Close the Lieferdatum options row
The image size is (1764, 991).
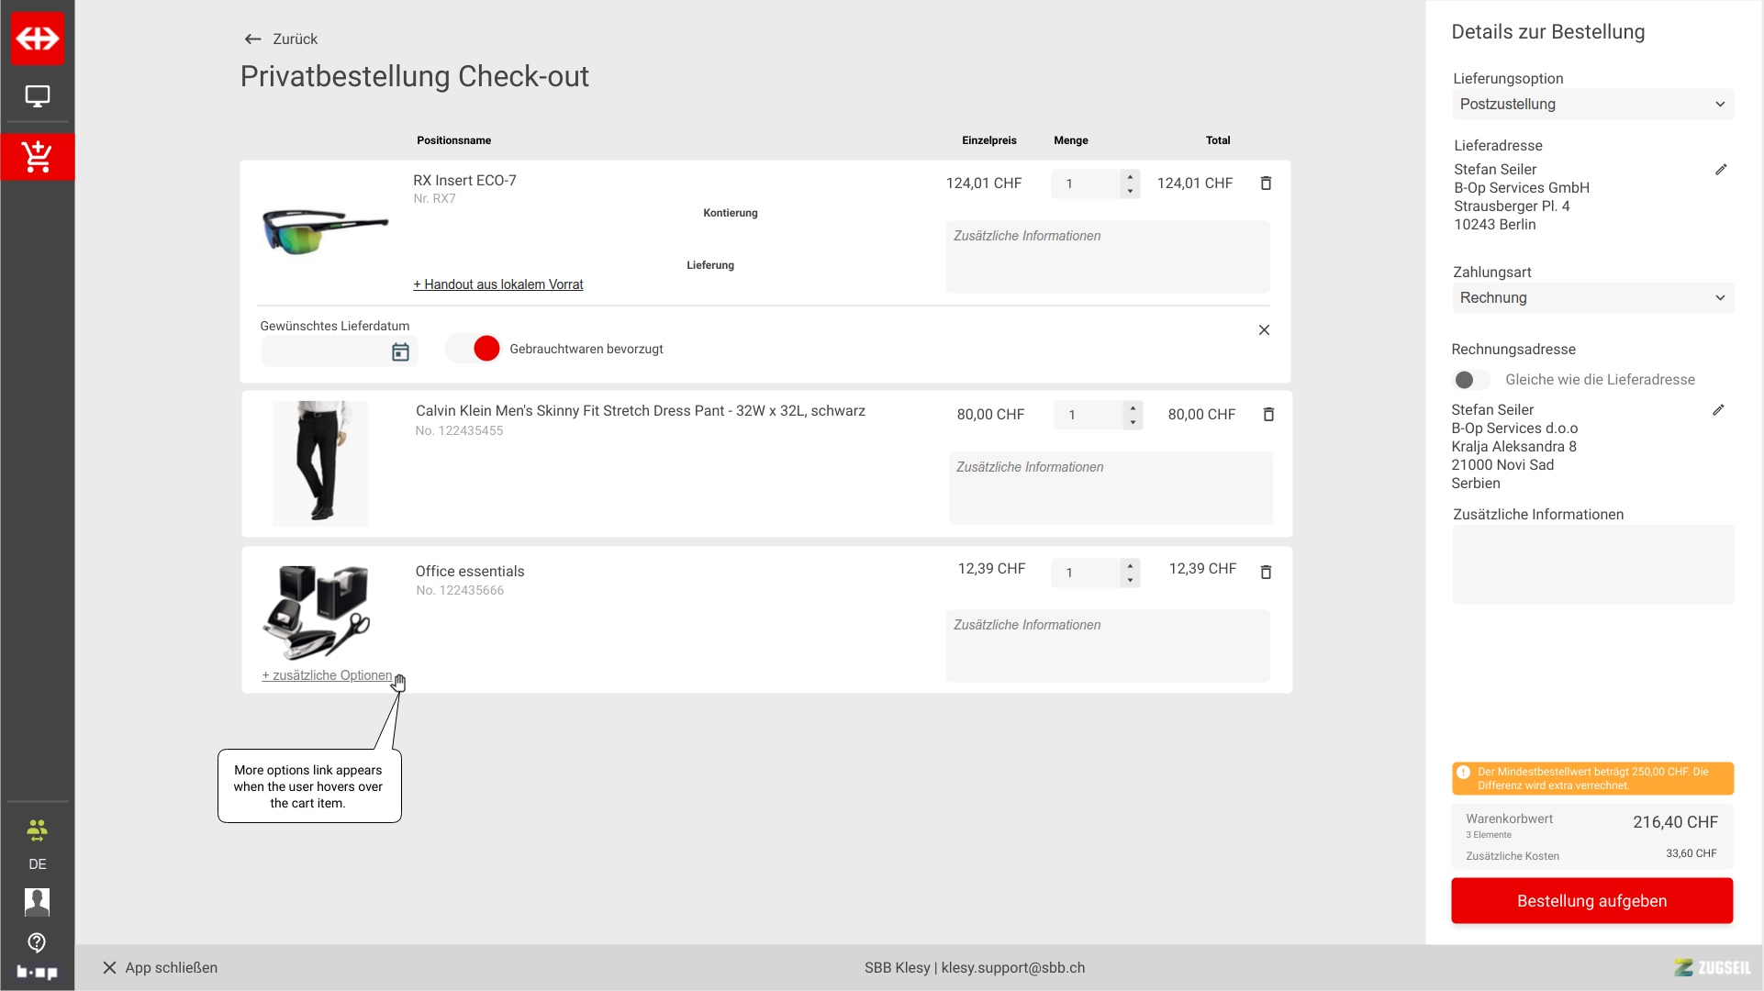1264,330
